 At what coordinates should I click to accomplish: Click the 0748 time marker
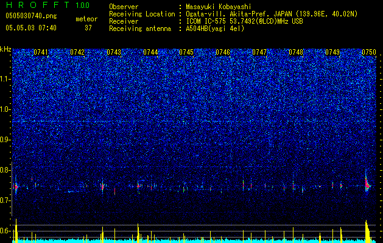coord(296,52)
